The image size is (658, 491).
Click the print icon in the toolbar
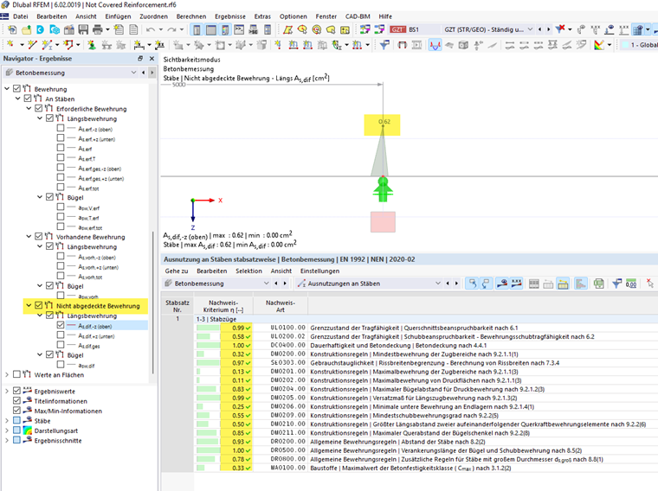coord(97,29)
